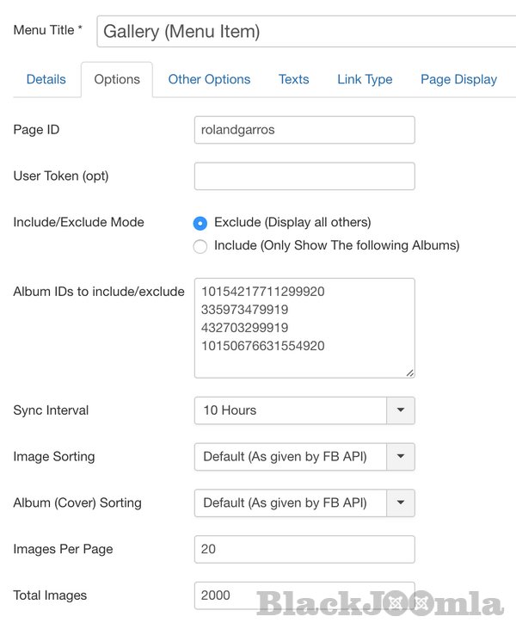Open the Album (Cover) Sorting dropdown arrow

click(401, 503)
